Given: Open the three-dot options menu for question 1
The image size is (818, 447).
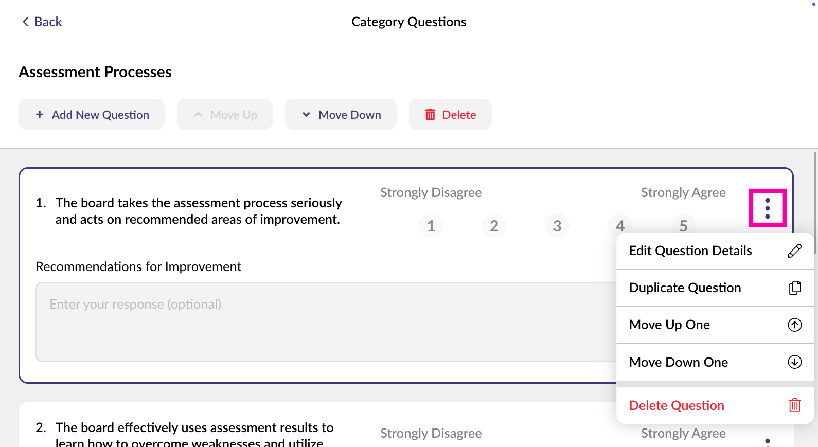Looking at the screenshot, I should 768,208.
